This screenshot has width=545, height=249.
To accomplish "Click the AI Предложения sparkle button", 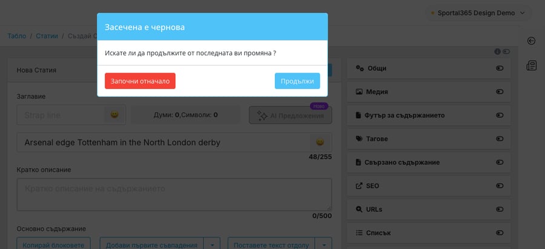I will tap(290, 116).
